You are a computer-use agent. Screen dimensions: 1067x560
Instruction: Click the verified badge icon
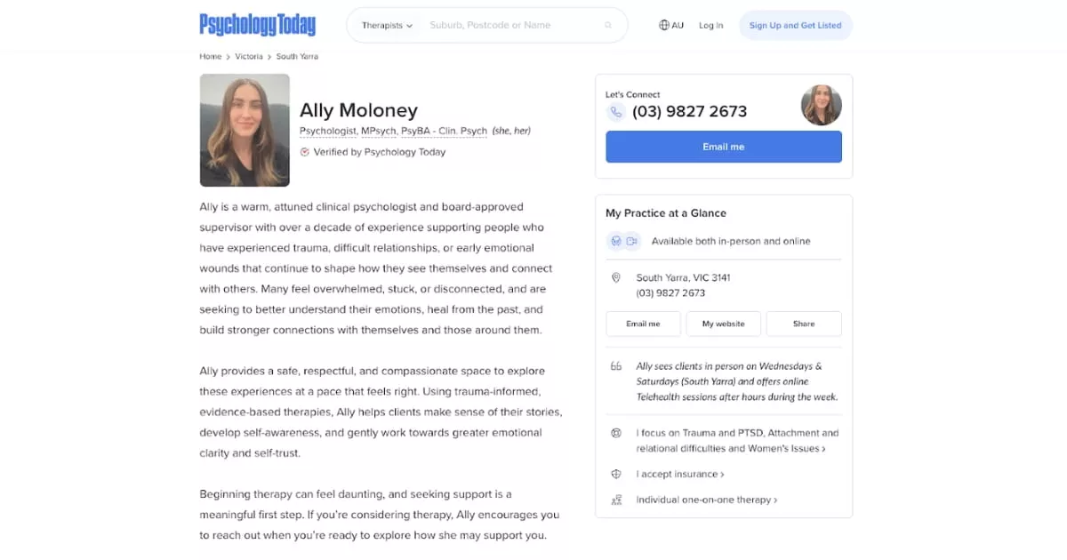(305, 152)
